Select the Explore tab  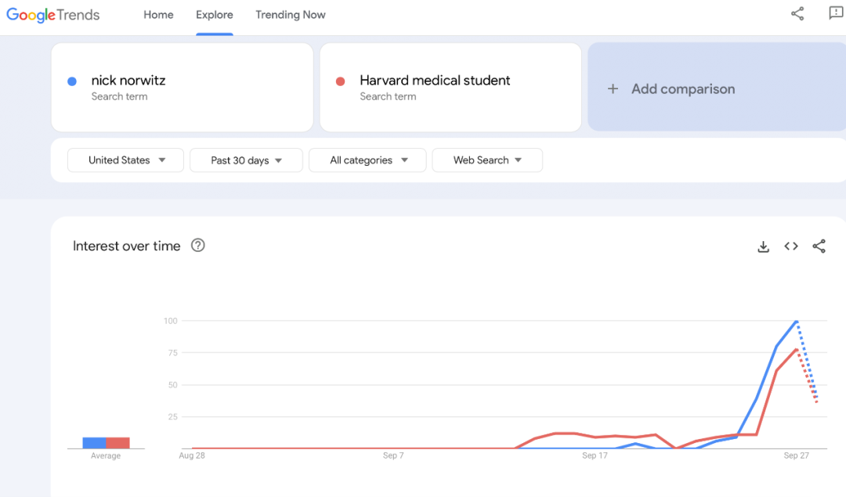(x=215, y=15)
